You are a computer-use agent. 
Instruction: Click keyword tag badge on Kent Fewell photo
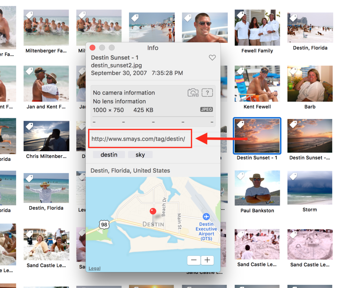pos(241,71)
